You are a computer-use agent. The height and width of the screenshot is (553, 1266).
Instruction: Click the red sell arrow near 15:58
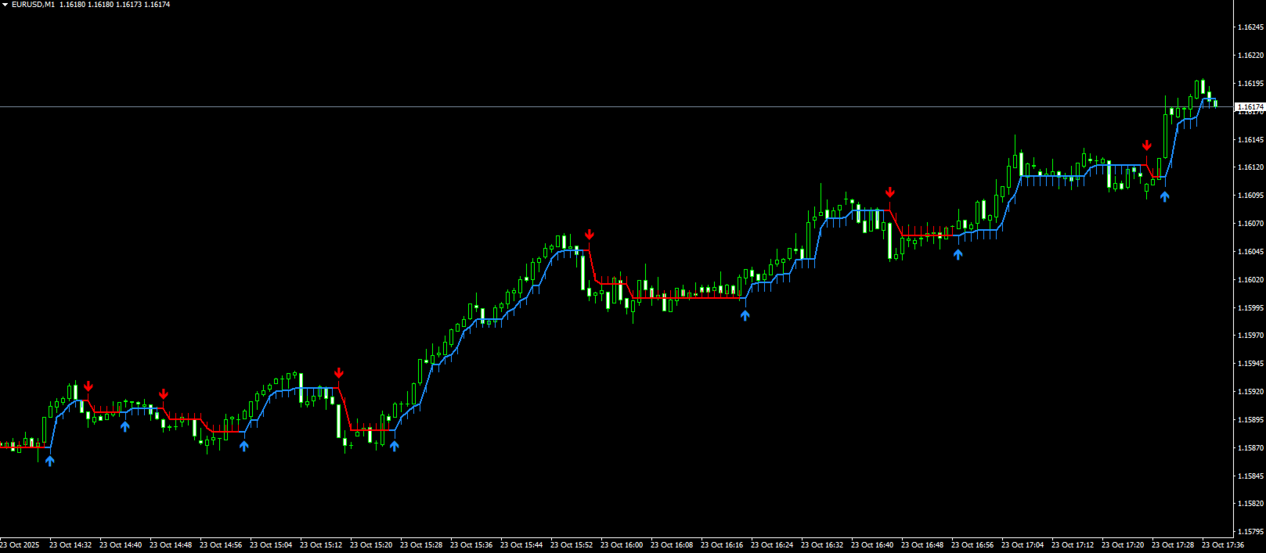pyautogui.click(x=590, y=235)
